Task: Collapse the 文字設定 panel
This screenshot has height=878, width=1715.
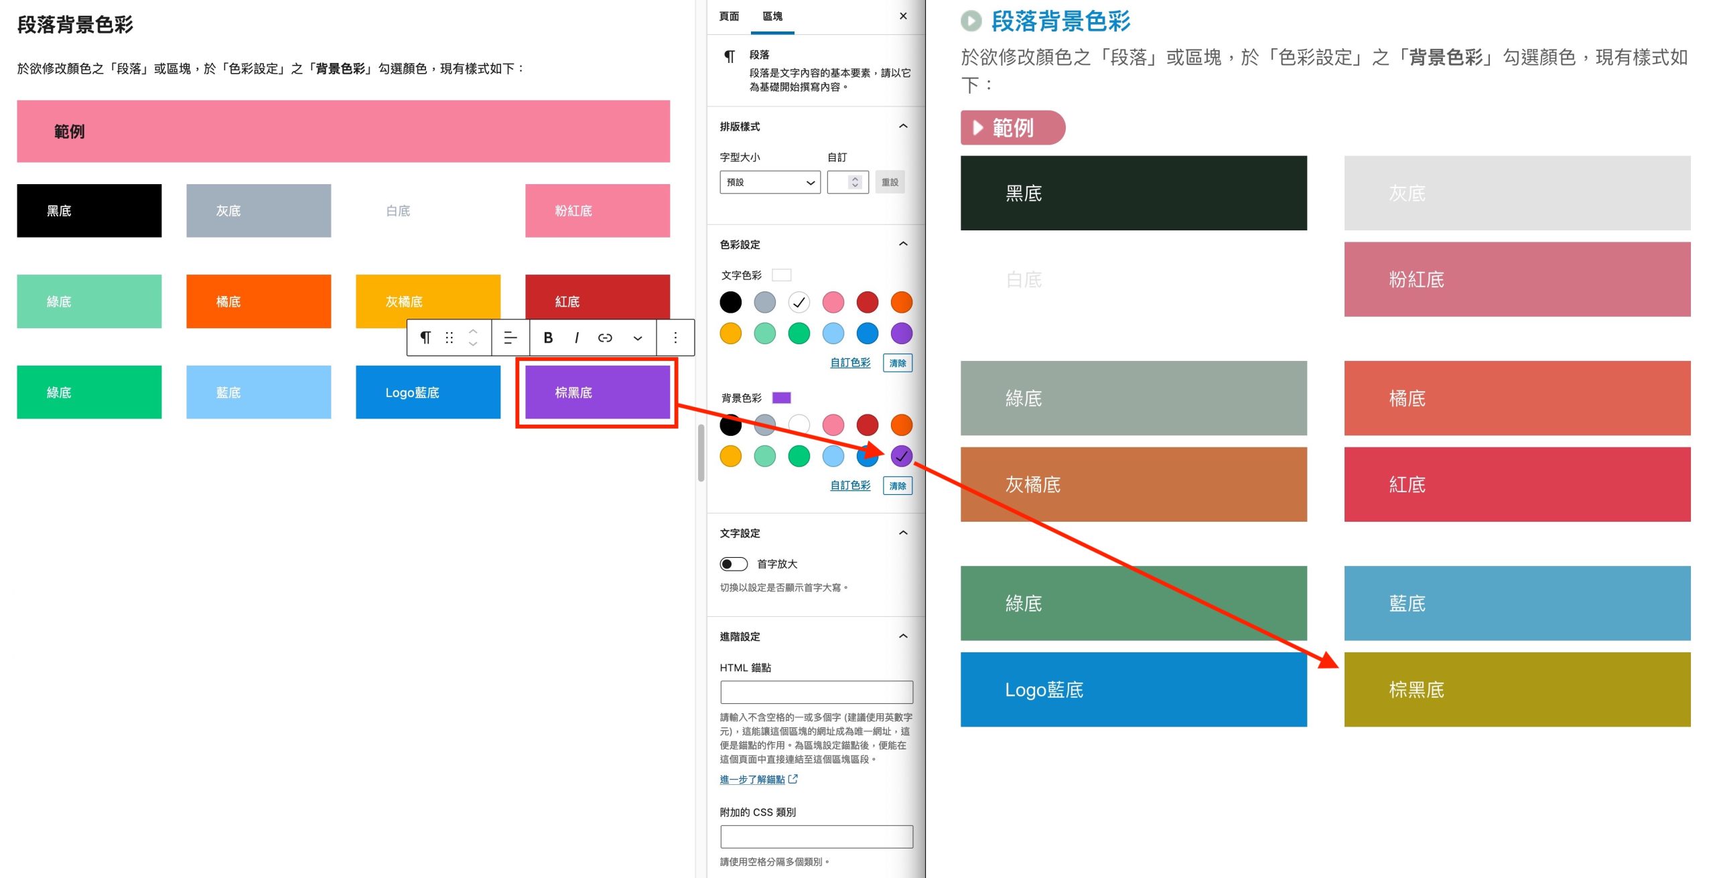Action: pyautogui.click(x=903, y=533)
